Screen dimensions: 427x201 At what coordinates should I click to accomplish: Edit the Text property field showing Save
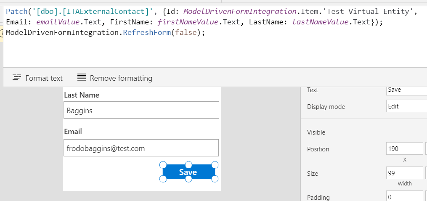[x=406, y=90]
